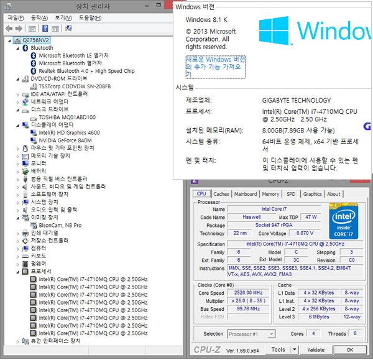The height and width of the screenshot is (360, 373).
Task: Open the Processor #1 selection dropdown
Action: [272, 335]
